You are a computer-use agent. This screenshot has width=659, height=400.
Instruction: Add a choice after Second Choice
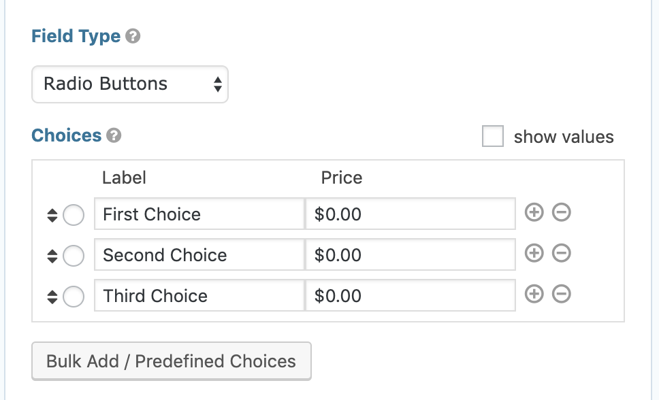pos(534,253)
